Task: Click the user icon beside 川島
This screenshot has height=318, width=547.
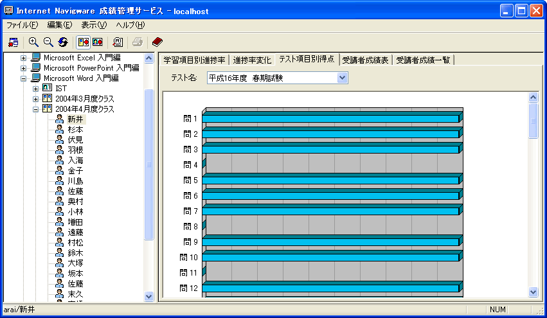Action: (x=60, y=181)
